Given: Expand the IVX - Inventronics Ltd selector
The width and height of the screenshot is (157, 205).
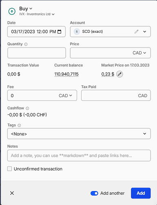Looking at the screenshot, I should (x=37, y=14).
